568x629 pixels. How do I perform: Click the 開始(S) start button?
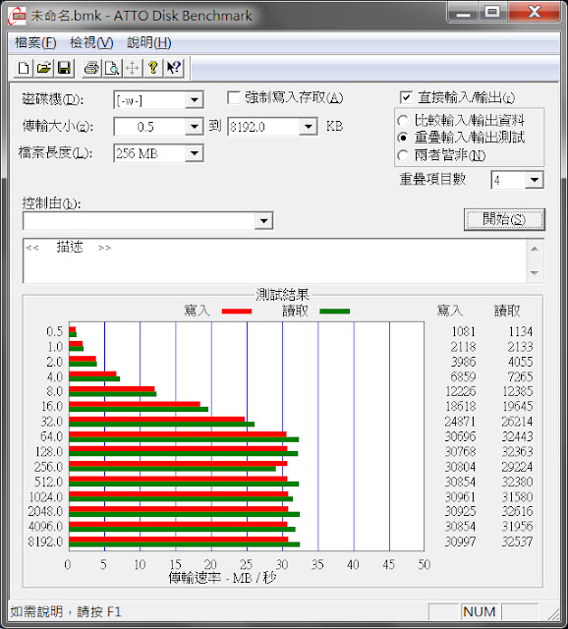tap(504, 219)
